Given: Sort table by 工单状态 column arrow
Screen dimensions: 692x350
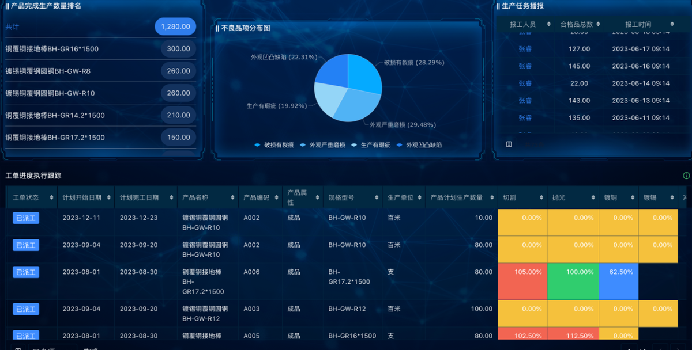Looking at the screenshot, I should tap(52, 197).
